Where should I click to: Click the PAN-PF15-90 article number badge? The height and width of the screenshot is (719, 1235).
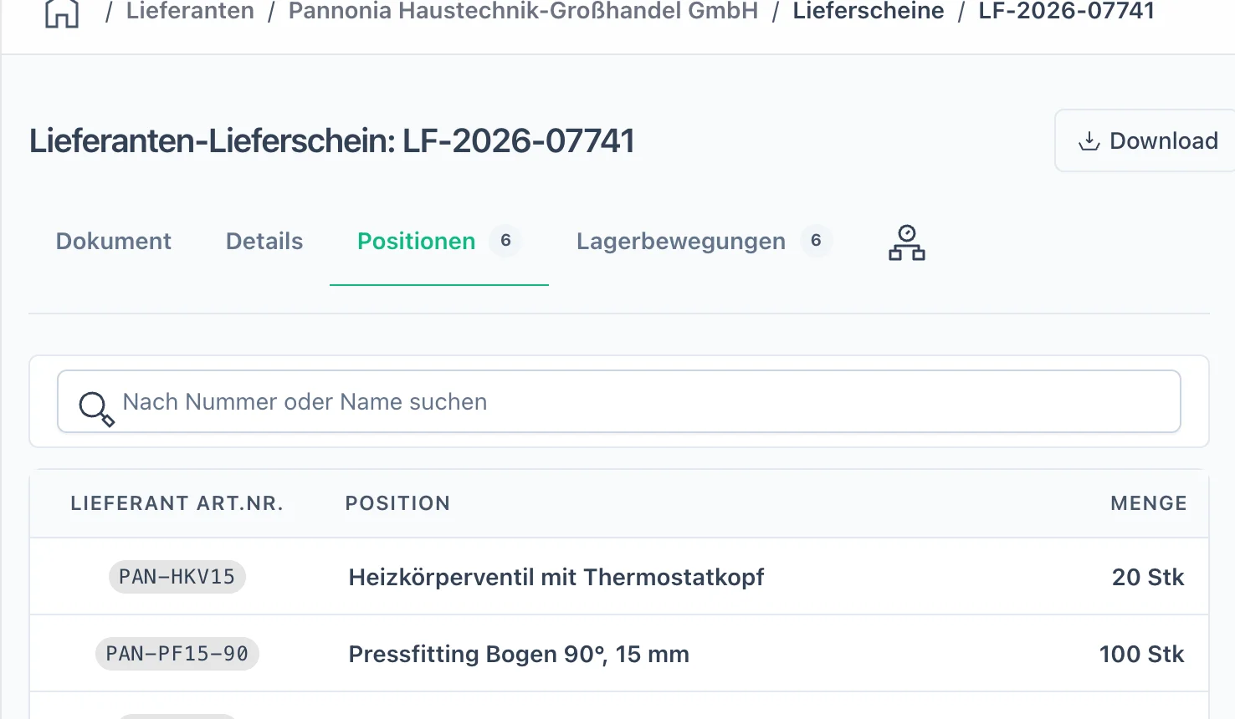tap(177, 654)
